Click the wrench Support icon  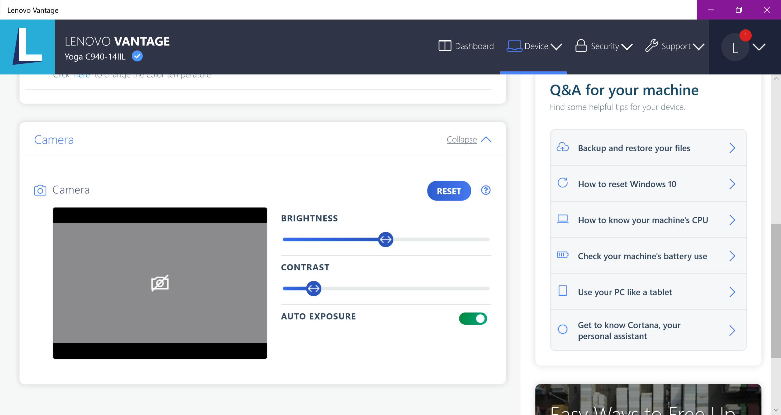[x=652, y=46]
